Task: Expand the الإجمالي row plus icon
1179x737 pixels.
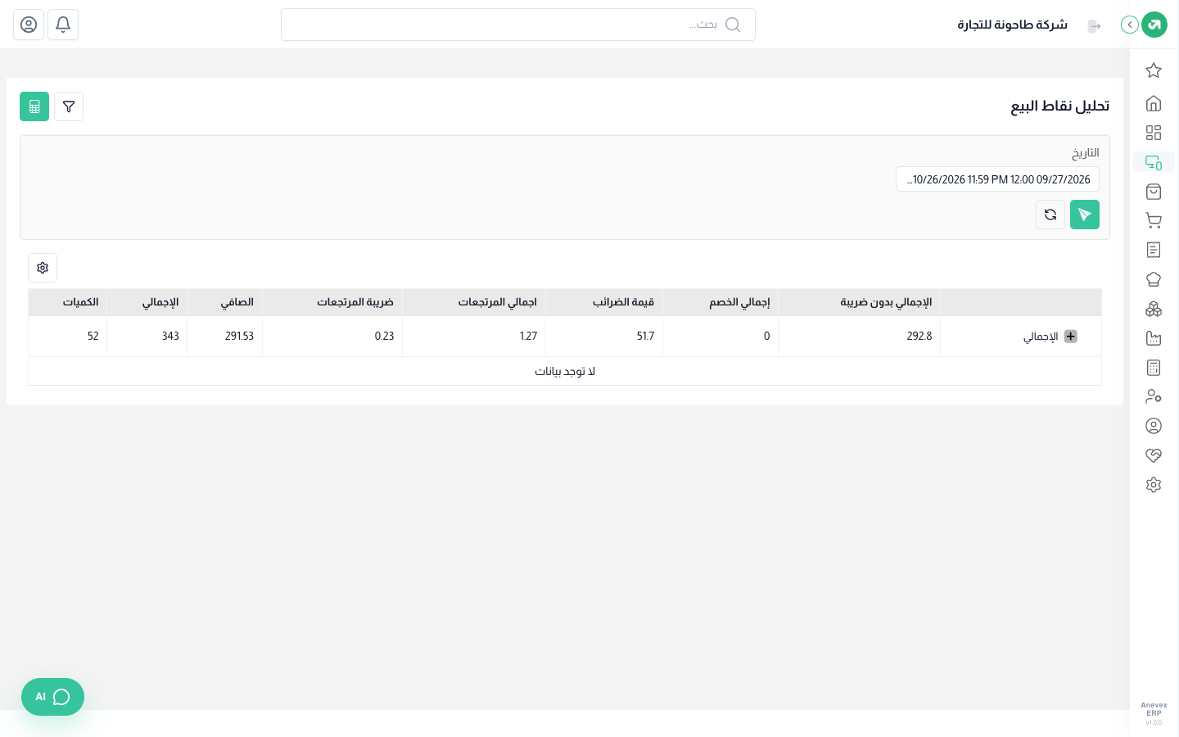Action: click(1070, 337)
